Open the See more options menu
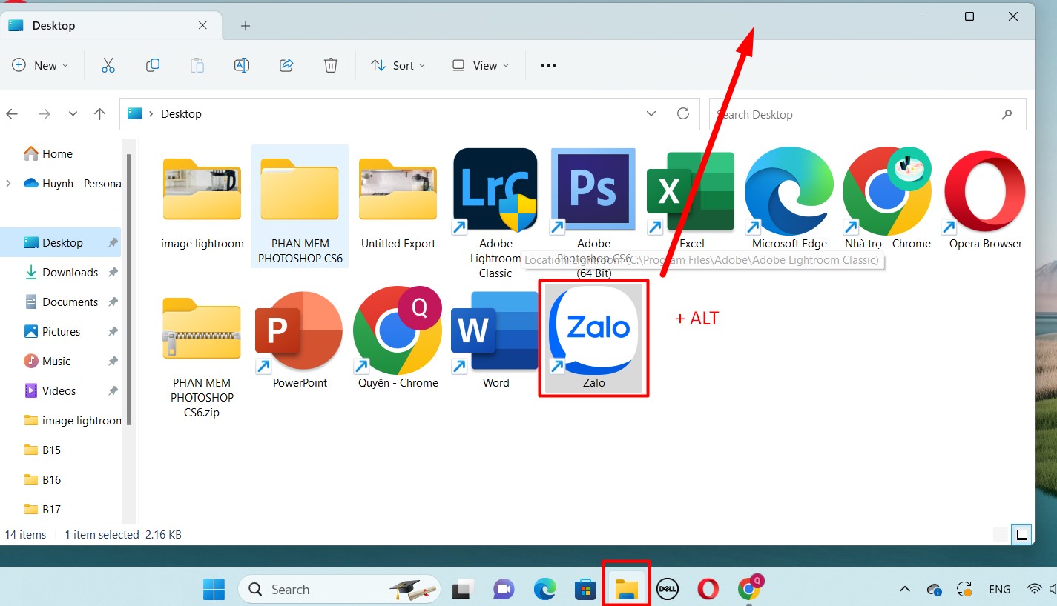 548,65
